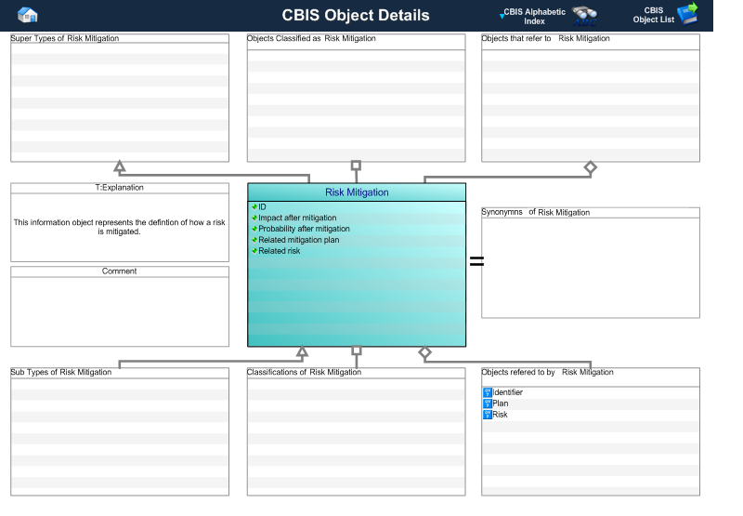Screen dimensions: 743x516
Task: Click the icon next to Identifier
Action: 488,392
